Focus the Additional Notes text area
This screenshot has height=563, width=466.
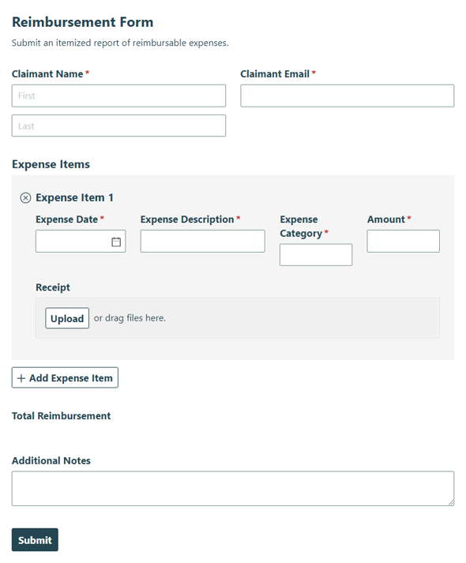(233, 489)
